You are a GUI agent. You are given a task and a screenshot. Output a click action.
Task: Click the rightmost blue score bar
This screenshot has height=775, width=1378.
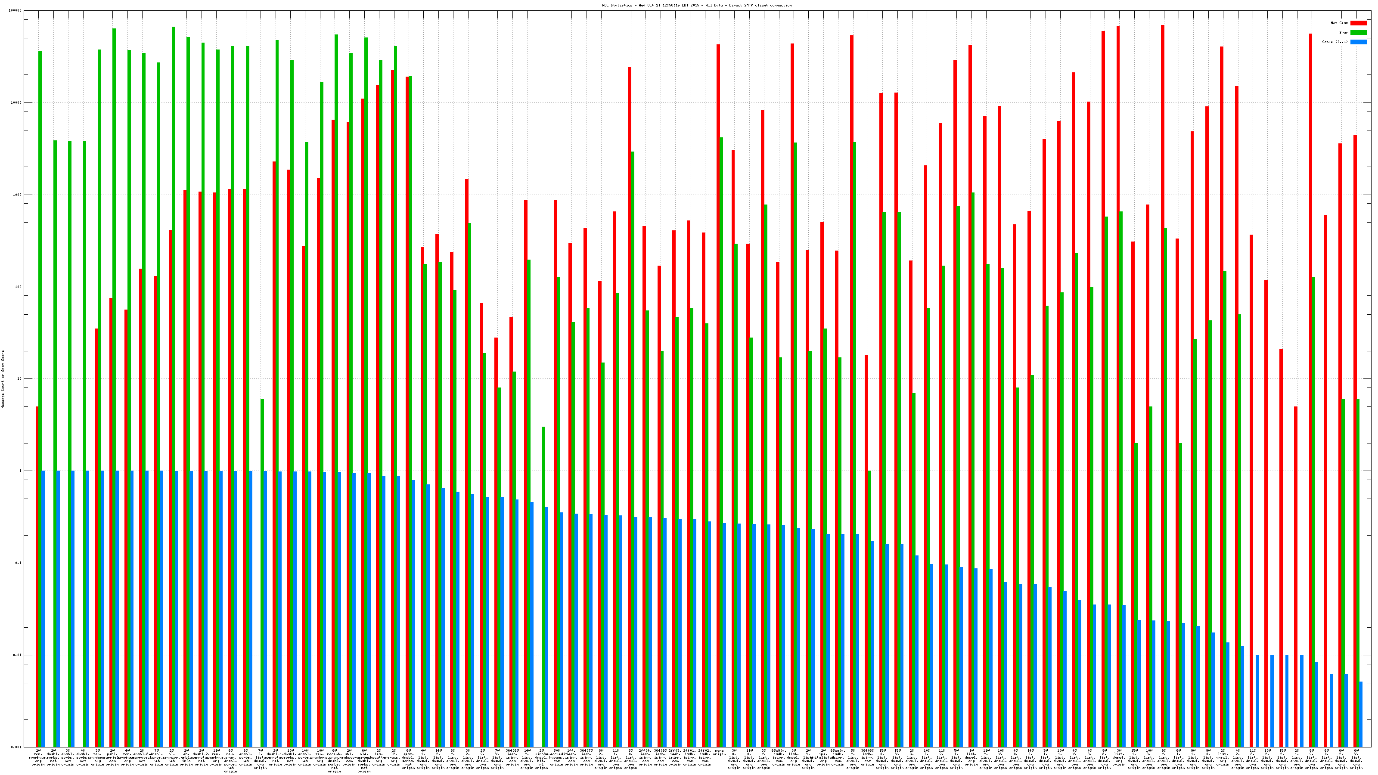(1361, 714)
